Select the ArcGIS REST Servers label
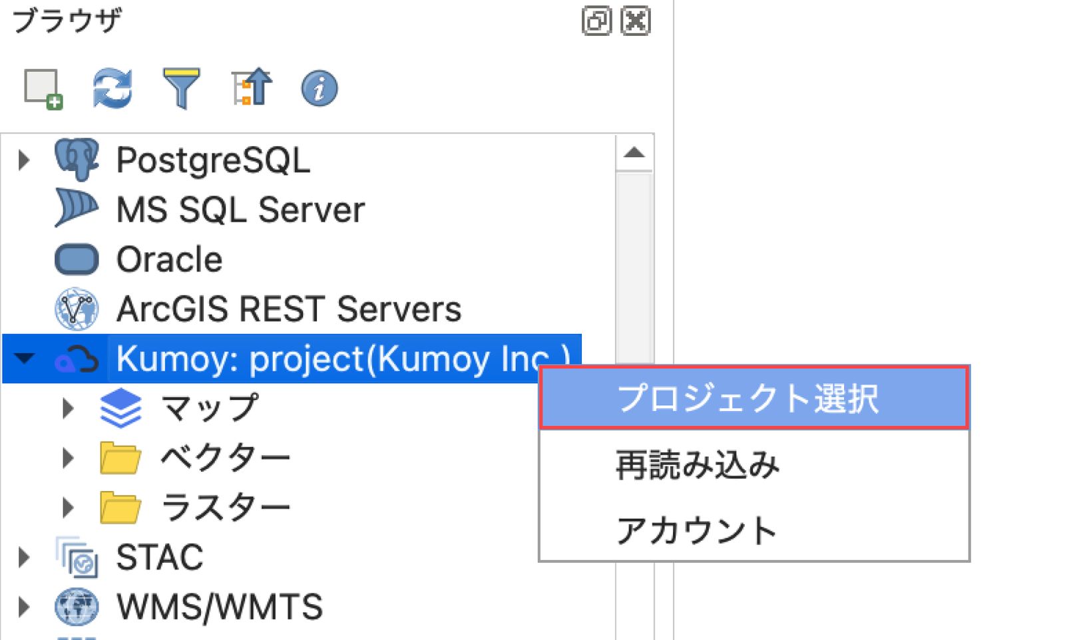 coord(289,309)
